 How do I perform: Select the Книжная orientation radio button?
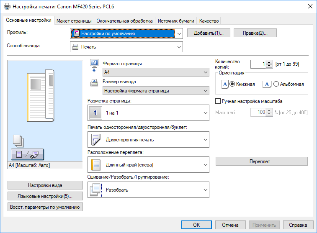[232, 84]
